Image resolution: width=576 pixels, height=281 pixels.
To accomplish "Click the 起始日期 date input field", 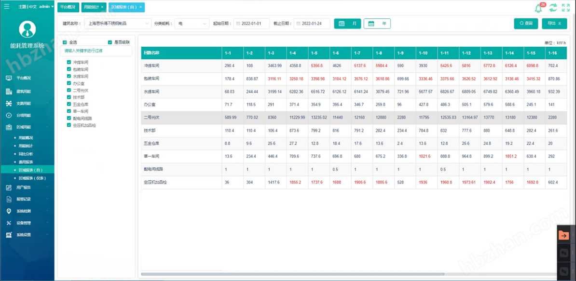I will [252, 24].
